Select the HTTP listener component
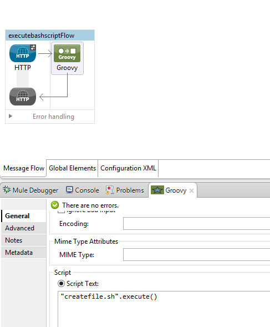The height and width of the screenshot is (327, 270). [23, 53]
